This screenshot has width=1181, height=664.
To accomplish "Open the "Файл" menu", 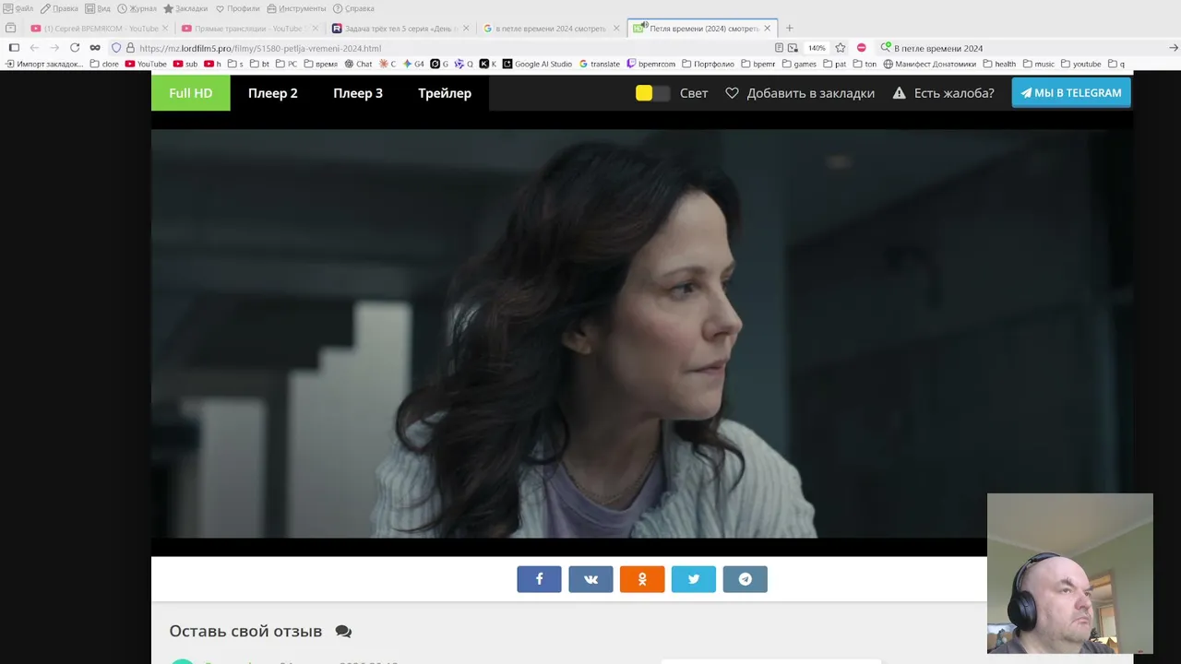I will 18,8.
